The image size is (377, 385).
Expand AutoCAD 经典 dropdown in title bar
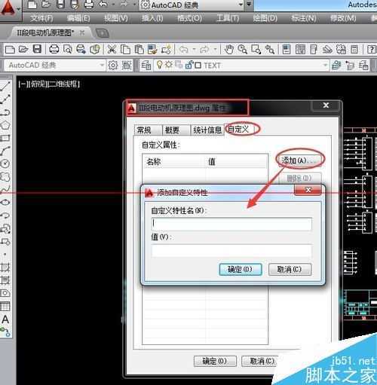(x=241, y=5)
